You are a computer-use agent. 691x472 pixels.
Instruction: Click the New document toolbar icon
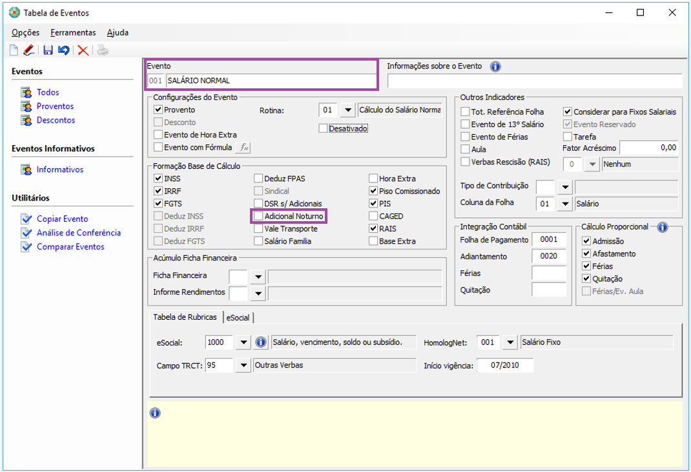coord(14,50)
